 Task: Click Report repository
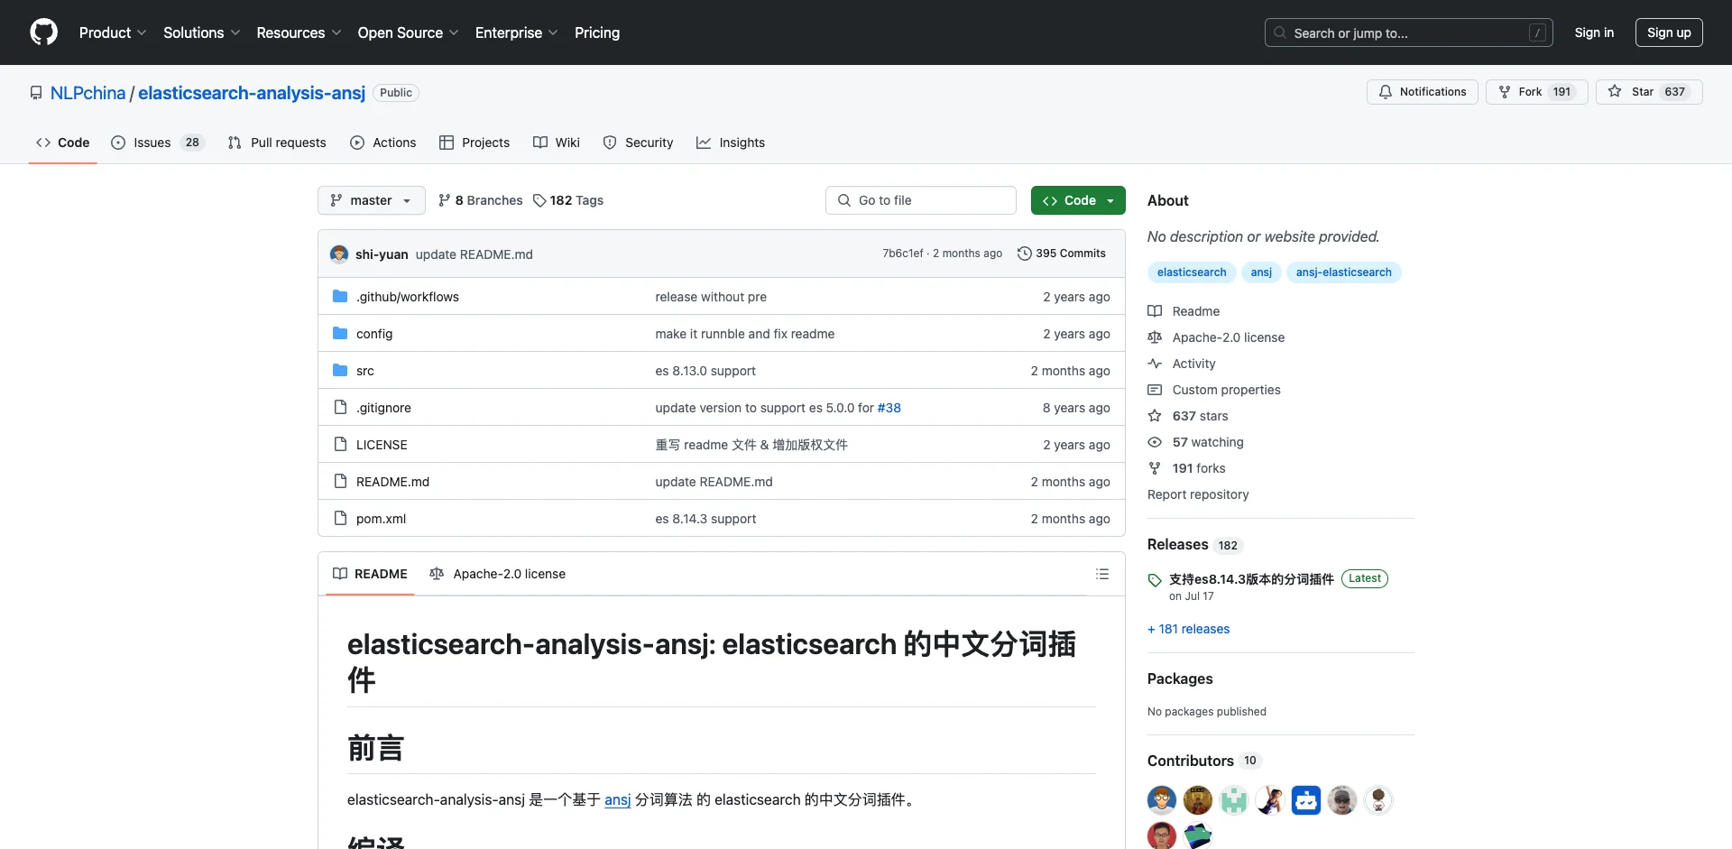(x=1198, y=494)
